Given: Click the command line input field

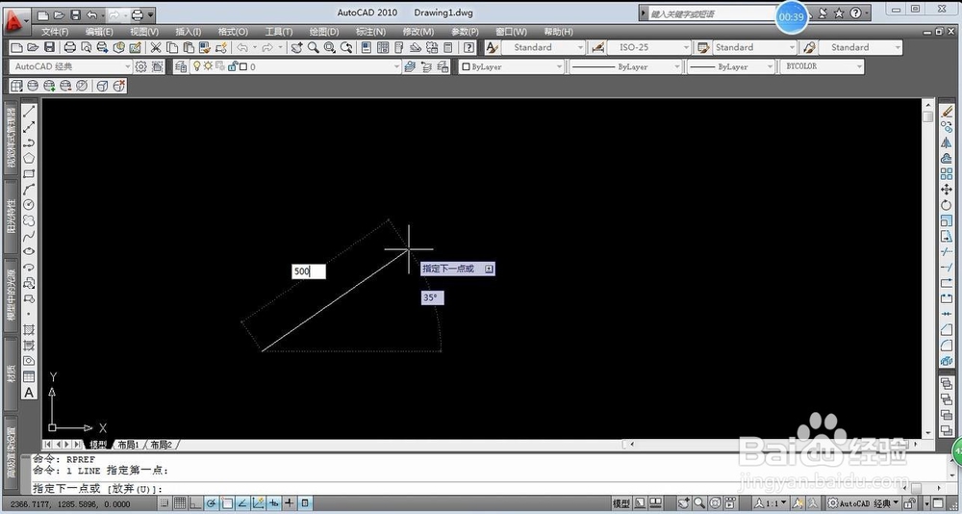Looking at the screenshot, I should (467, 489).
